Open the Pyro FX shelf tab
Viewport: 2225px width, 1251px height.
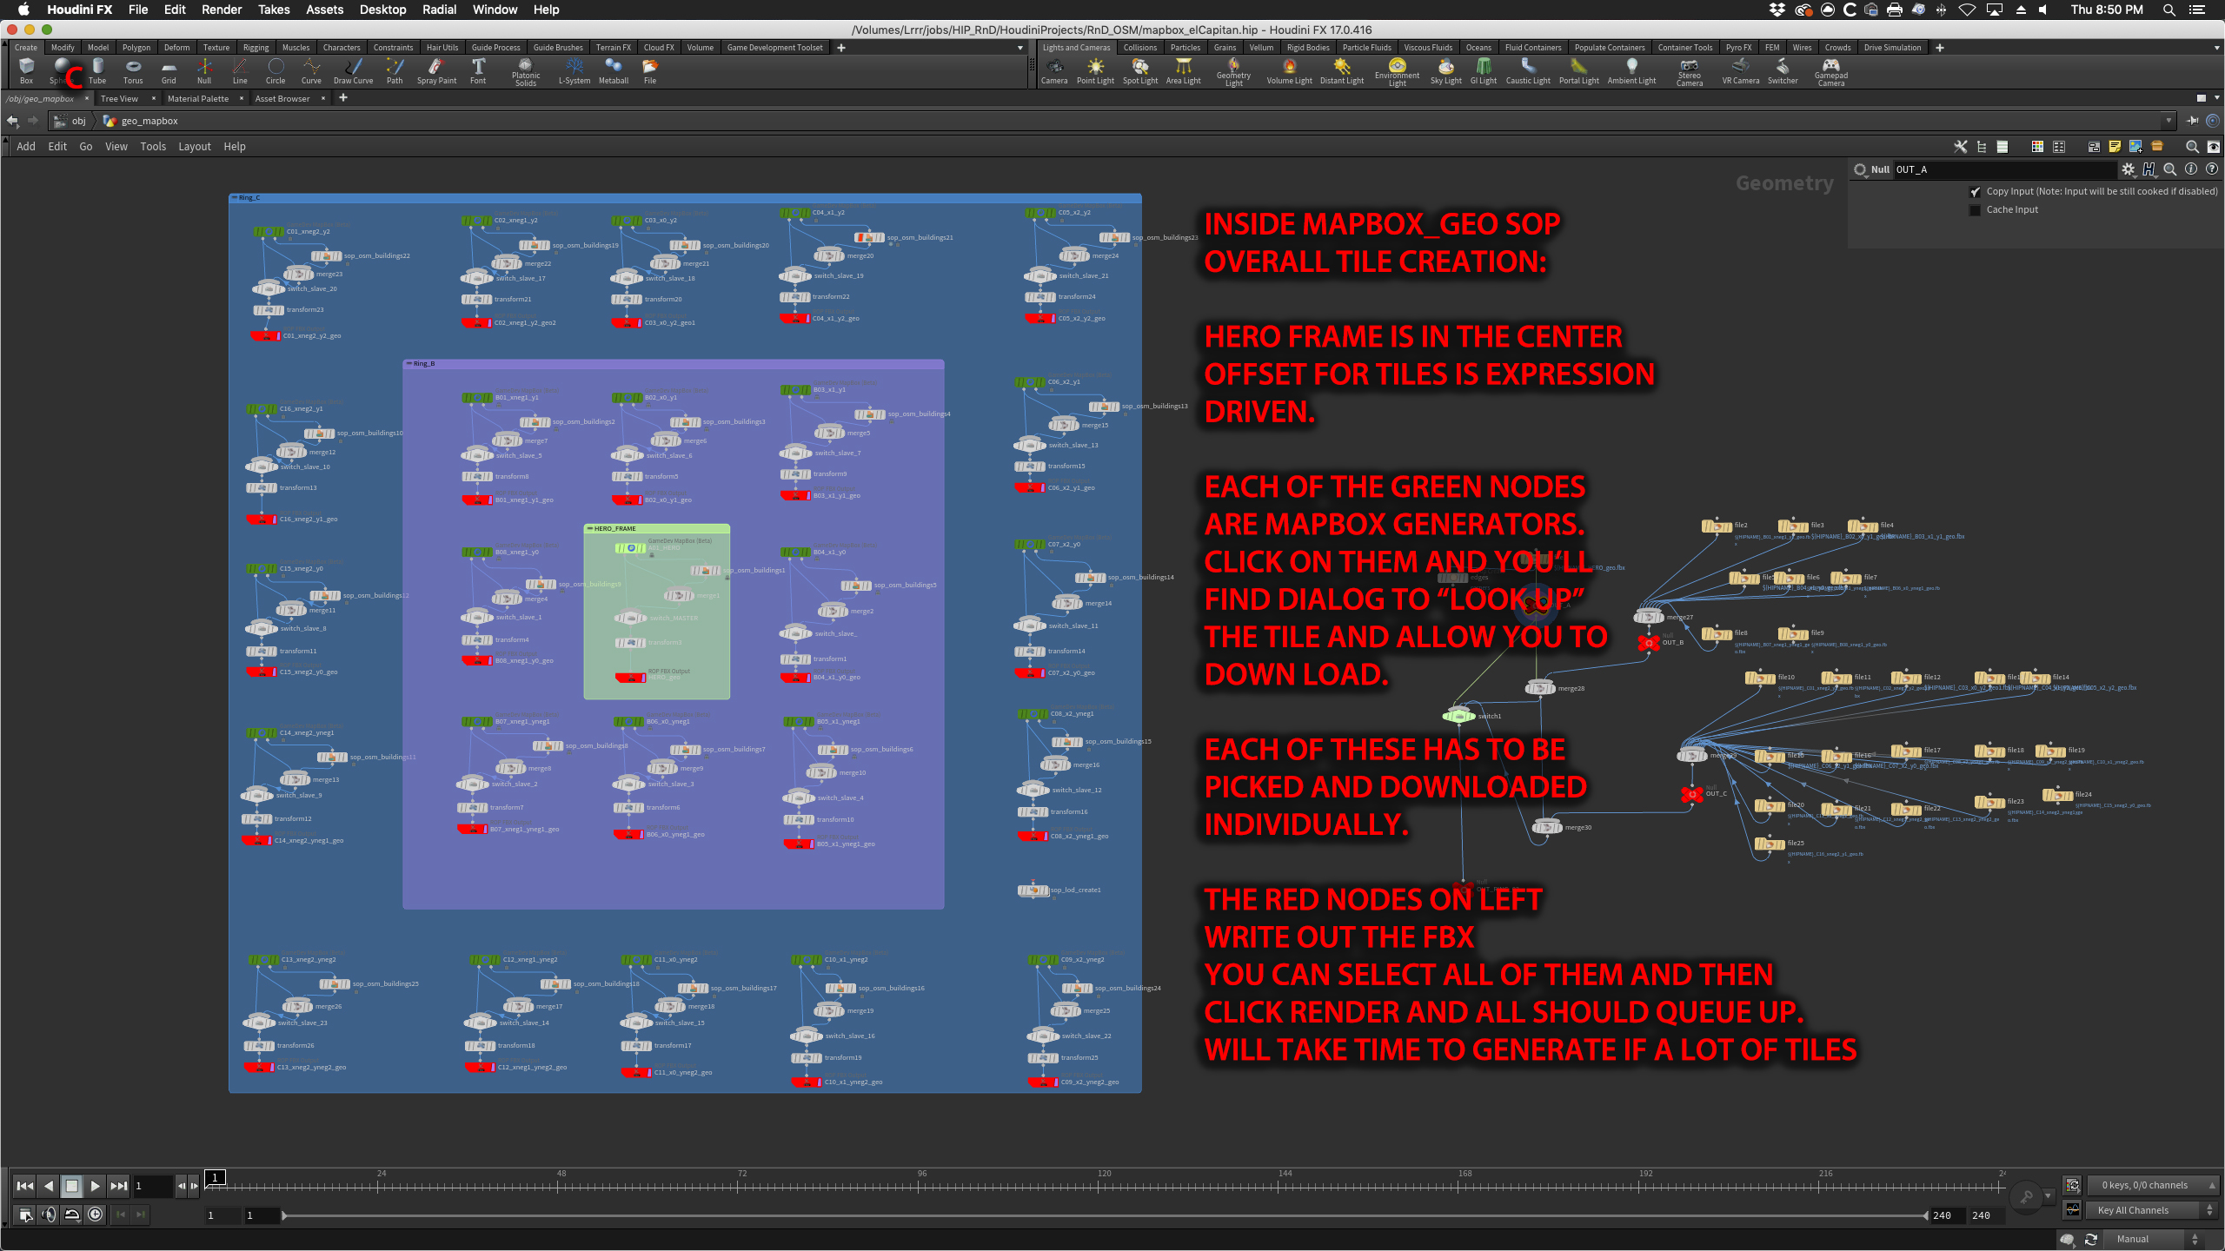(1739, 48)
